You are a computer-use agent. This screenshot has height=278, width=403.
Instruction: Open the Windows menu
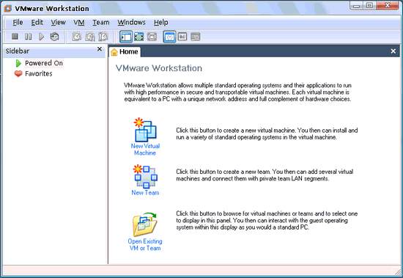point(131,23)
